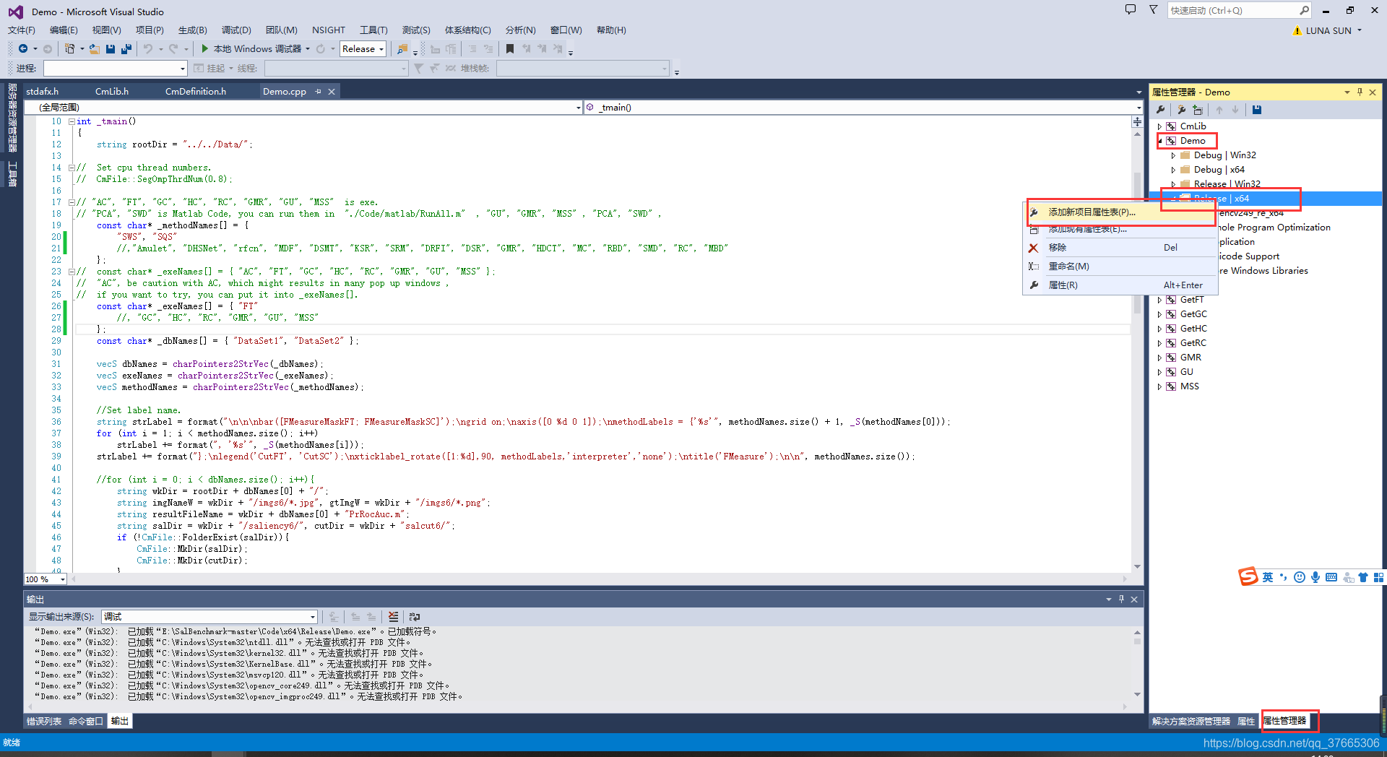Start debugging with green play icon
The image size is (1387, 757).
205,48
